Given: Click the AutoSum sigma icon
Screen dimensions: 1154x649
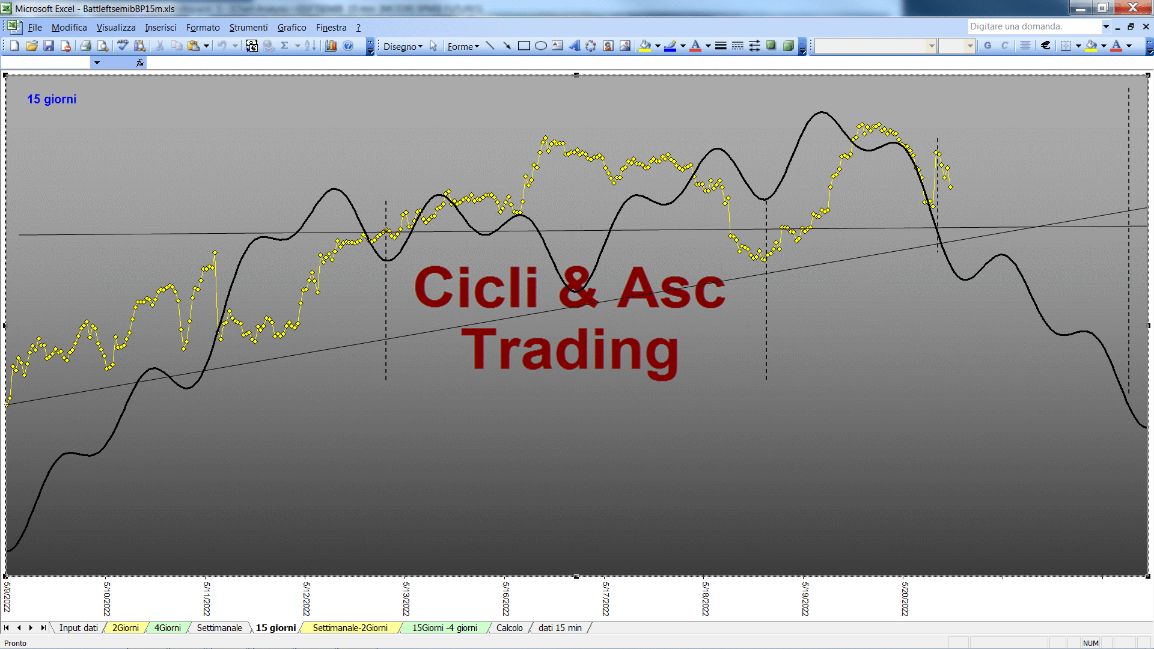Looking at the screenshot, I should (x=285, y=46).
